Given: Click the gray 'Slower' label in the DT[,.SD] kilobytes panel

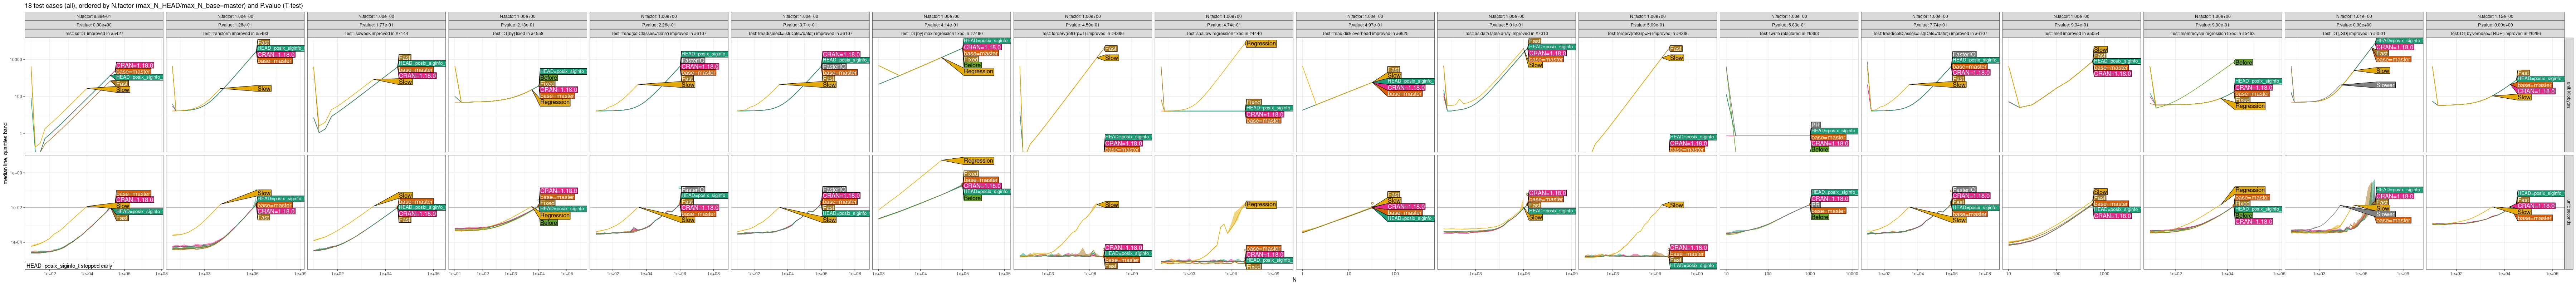Looking at the screenshot, I should click(x=2385, y=85).
